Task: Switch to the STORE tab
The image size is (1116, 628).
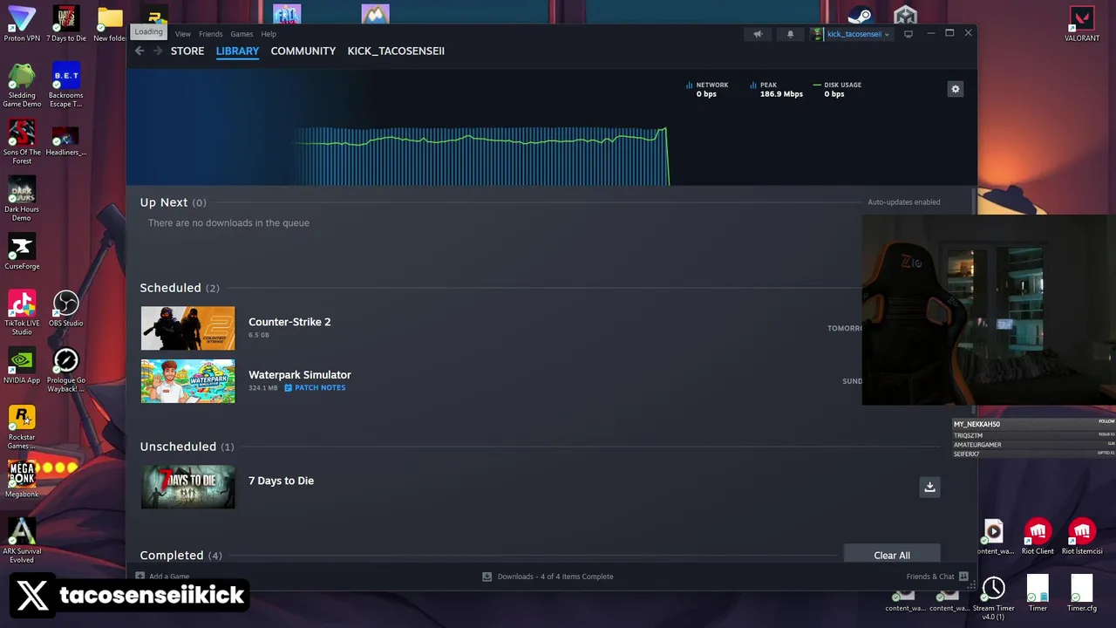Action: pos(187,51)
